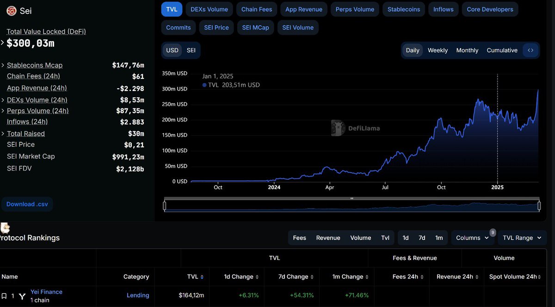The height and width of the screenshot is (307, 555).
Task: Show Revenue columns in rankings
Action: [328, 238]
